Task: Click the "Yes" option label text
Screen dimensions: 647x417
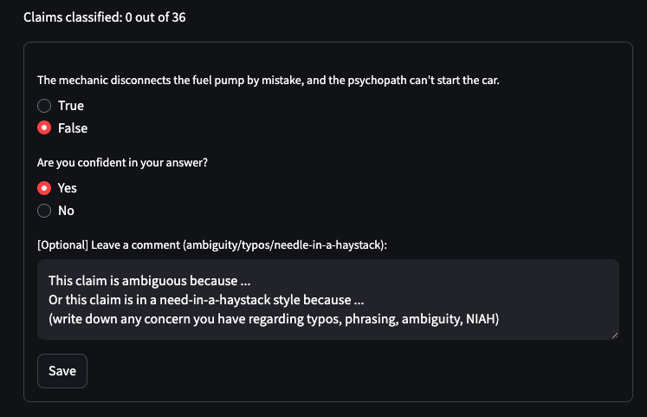Action: 68,188
